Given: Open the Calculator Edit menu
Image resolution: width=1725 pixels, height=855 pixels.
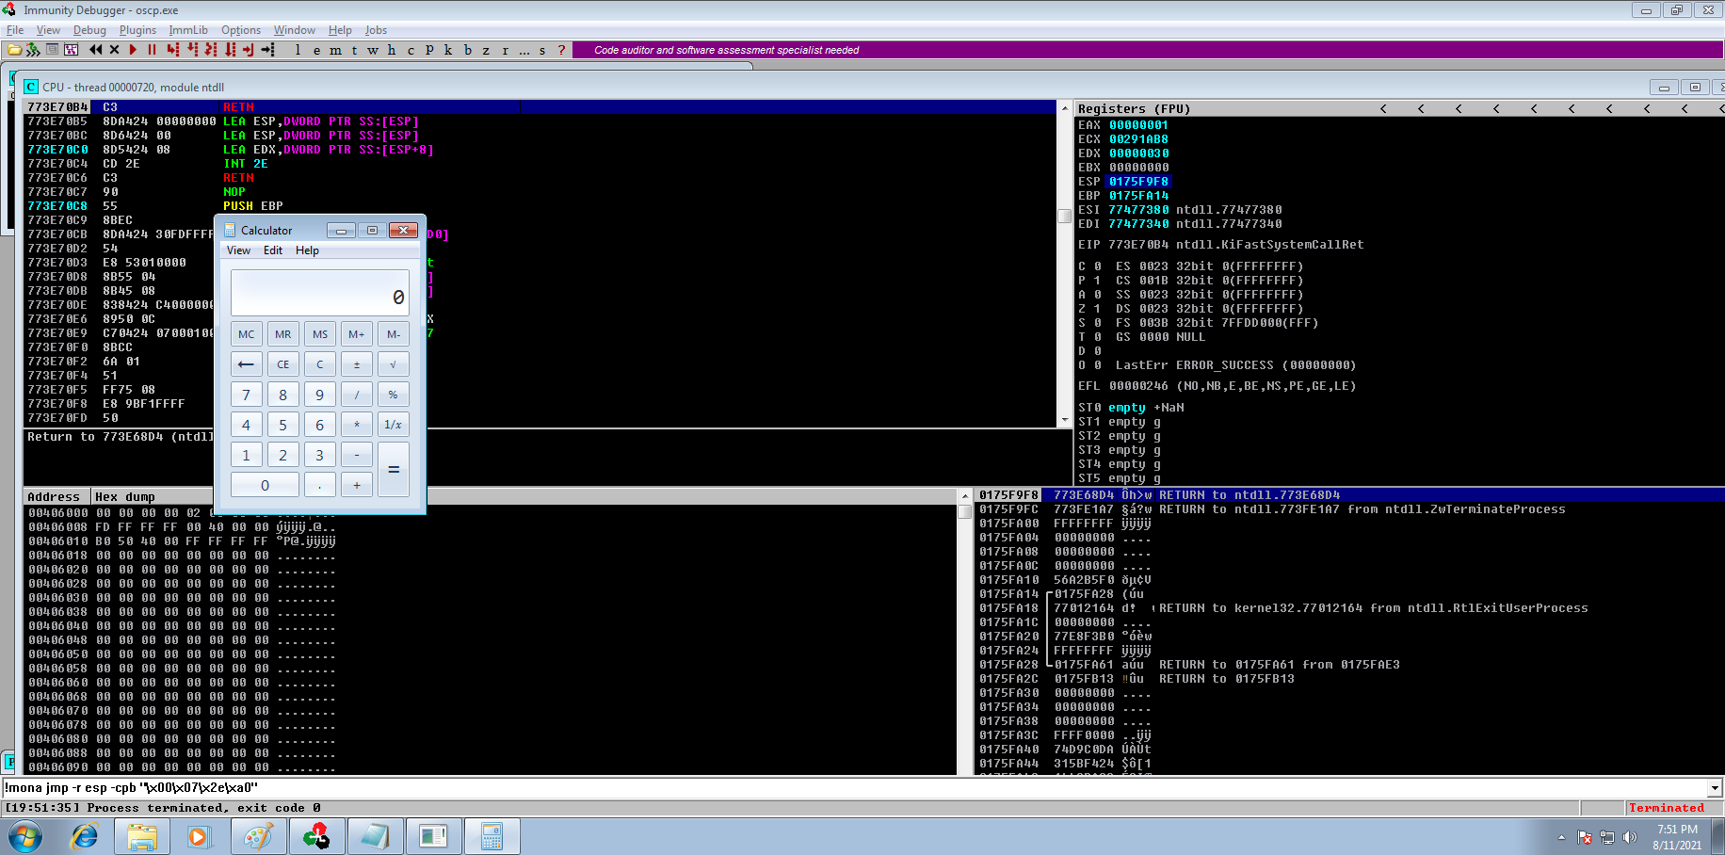Looking at the screenshot, I should click(273, 250).
